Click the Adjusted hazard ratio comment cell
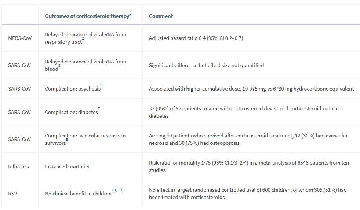The image size is (360, 210). click(x=196, y=38)
